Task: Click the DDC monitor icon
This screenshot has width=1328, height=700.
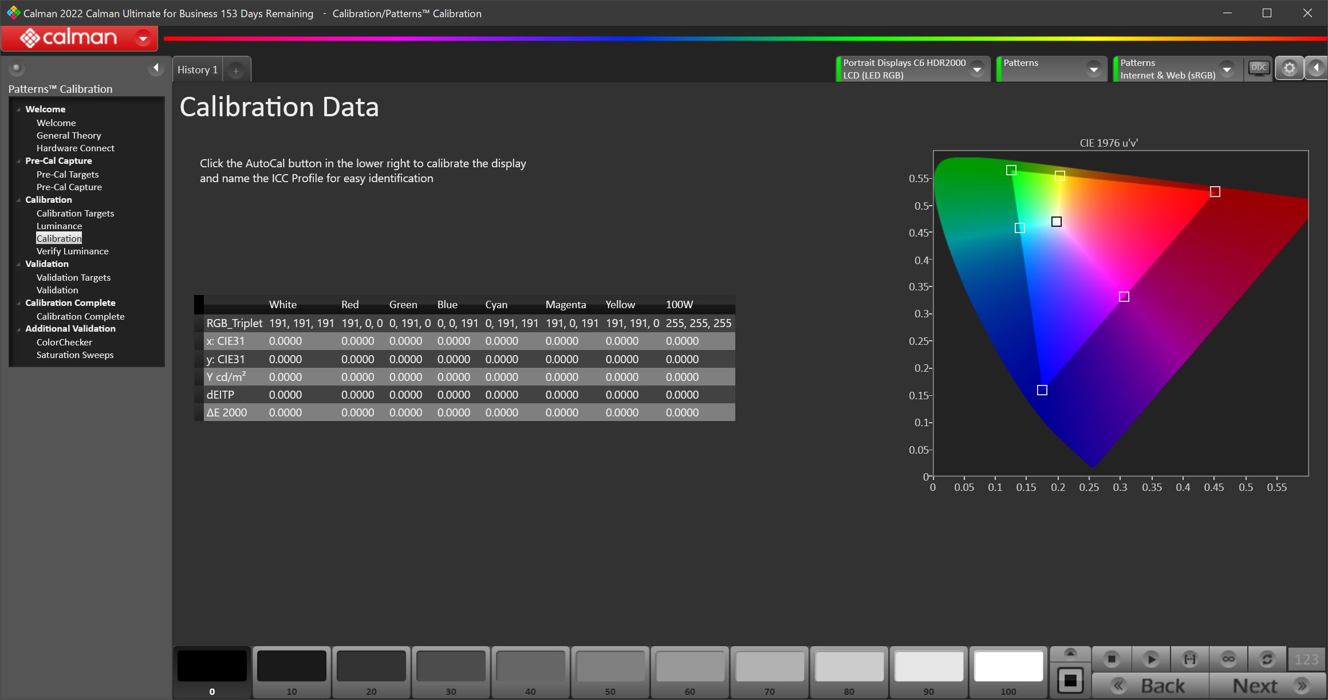Action: (x=1259, y=69)
